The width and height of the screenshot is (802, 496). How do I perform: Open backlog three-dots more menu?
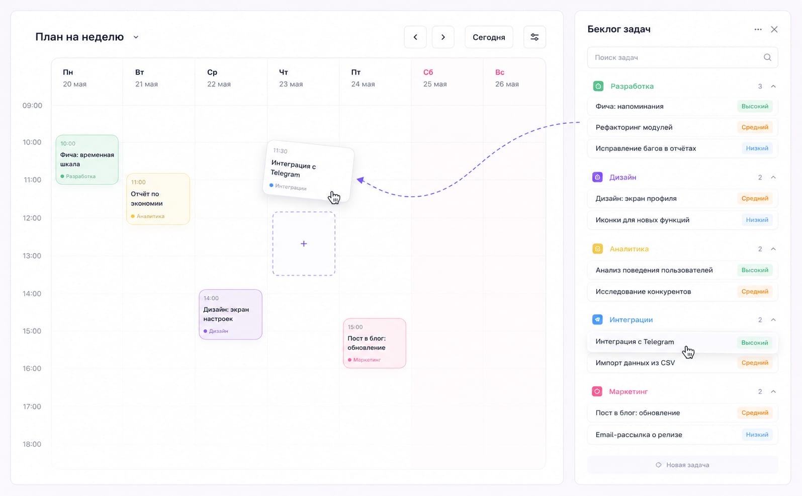758,29
